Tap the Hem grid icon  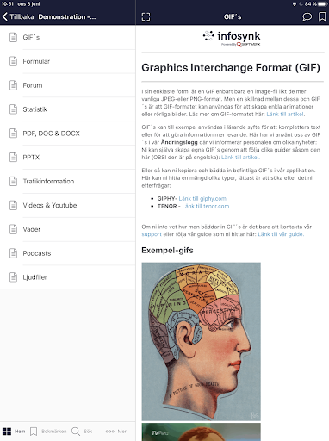[x=7, y=432]
